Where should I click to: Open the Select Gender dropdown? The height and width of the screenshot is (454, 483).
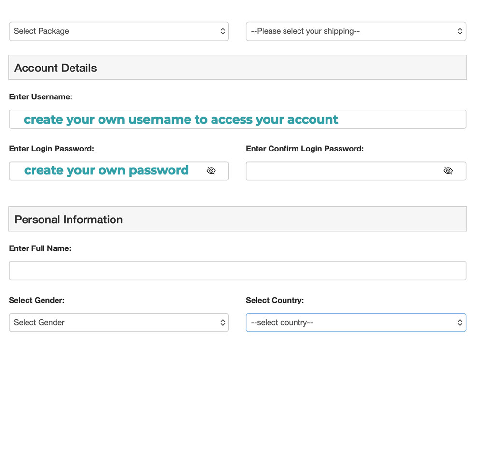coord(119,323)
